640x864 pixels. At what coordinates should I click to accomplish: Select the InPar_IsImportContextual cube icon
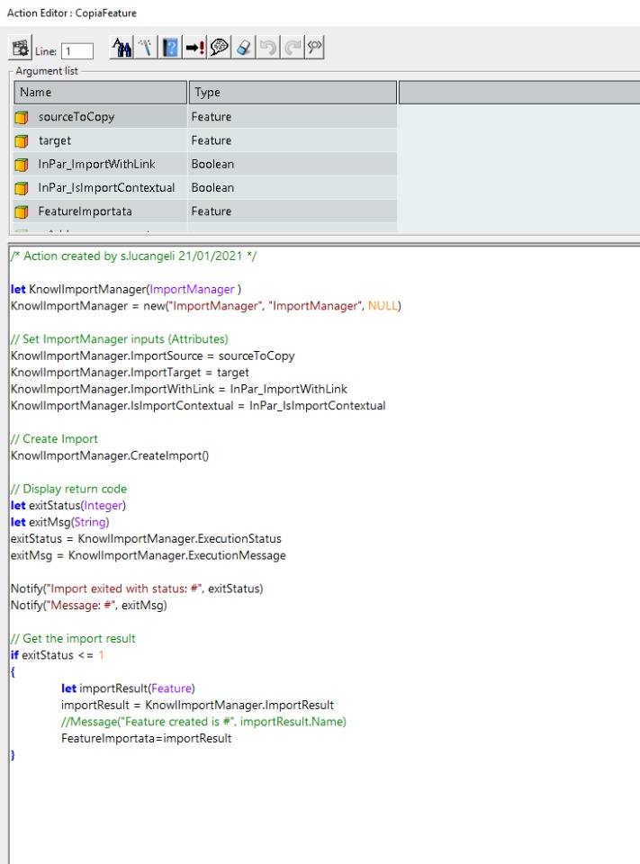point(22,188)
